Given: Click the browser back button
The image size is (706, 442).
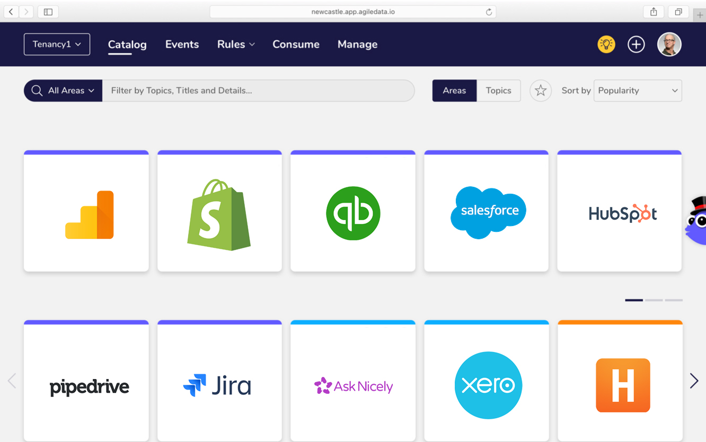Looking at the screenshot, I should tap(11, 12).
